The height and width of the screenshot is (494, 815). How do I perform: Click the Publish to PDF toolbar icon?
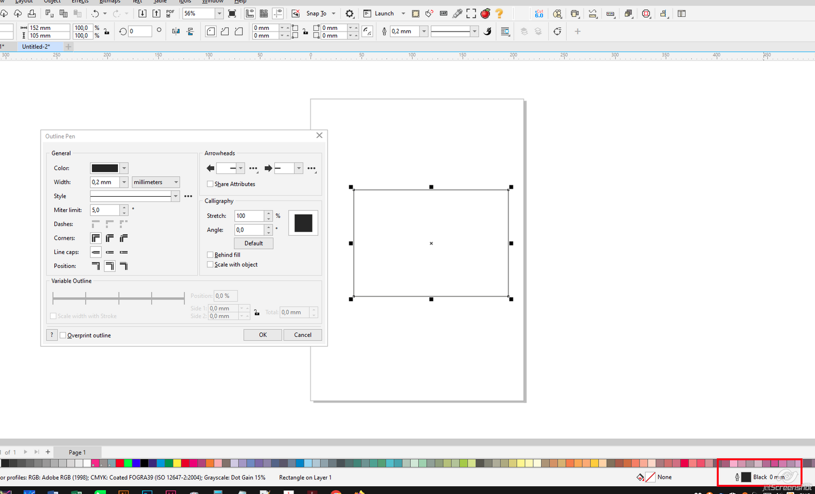[170, 14]
